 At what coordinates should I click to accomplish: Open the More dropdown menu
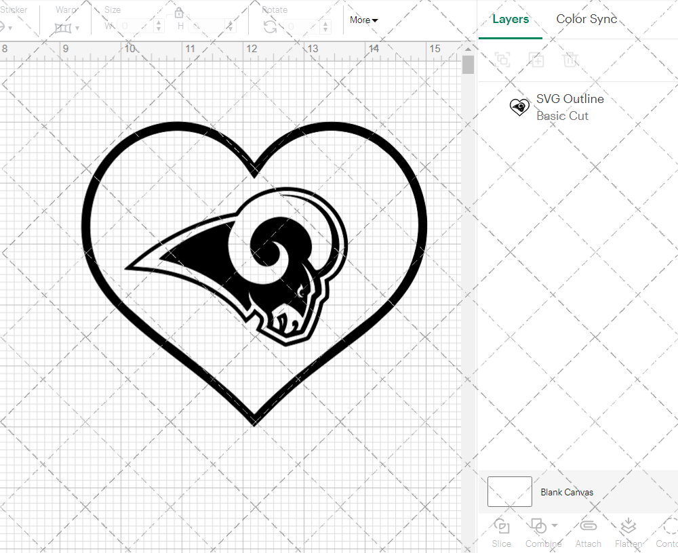(363, 20)
